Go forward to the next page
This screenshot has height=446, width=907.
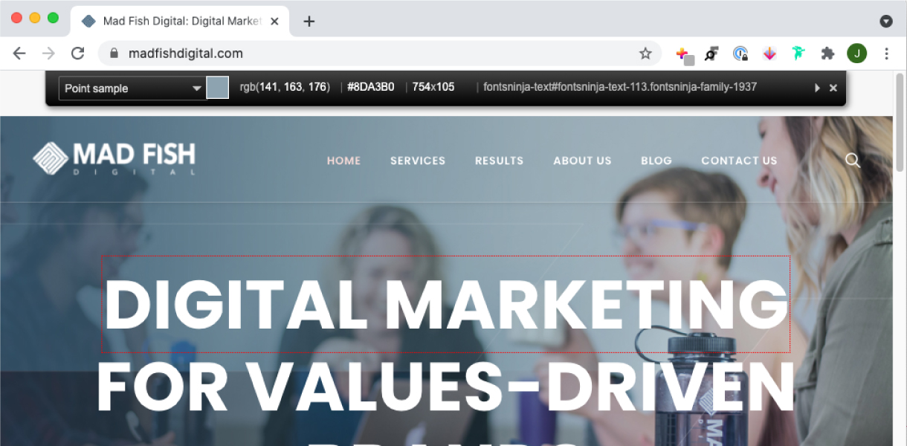pos(48,54)
